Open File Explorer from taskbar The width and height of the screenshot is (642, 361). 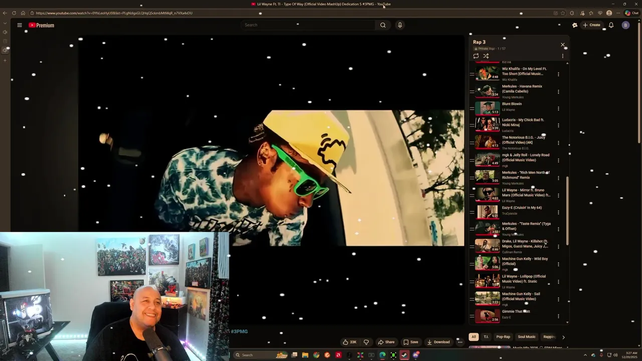coord(305,355)
